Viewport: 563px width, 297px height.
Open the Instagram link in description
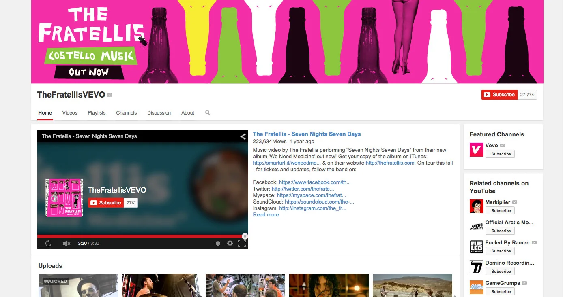pyautogui.click(x=313, y=208)
